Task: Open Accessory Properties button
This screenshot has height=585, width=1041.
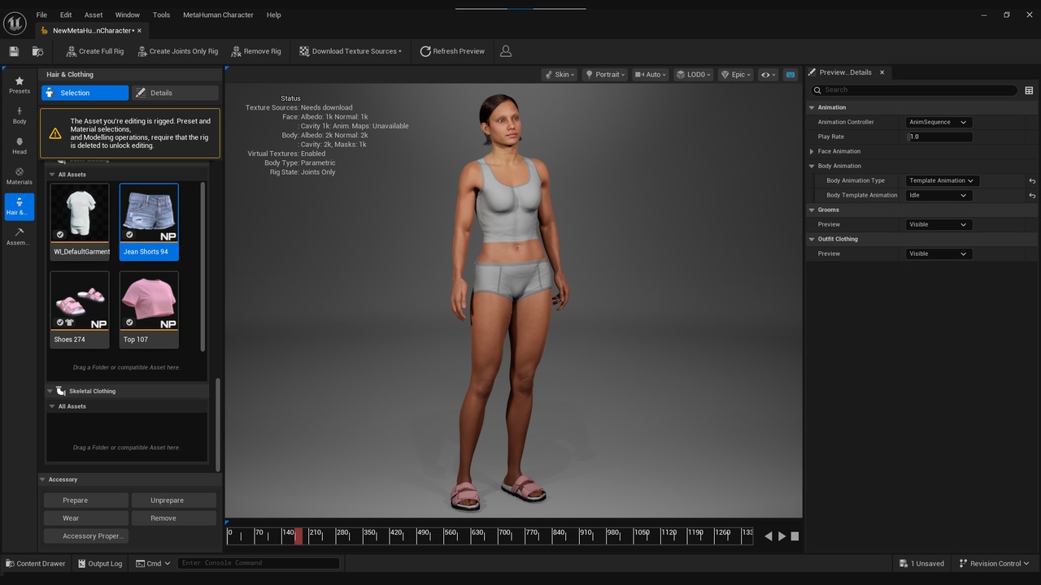Action: point(85,536)
